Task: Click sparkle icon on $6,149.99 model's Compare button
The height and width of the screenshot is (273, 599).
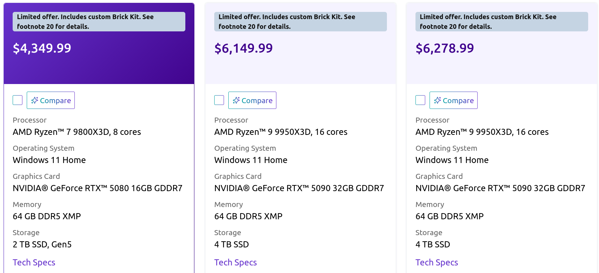Action: coord(236,100)
